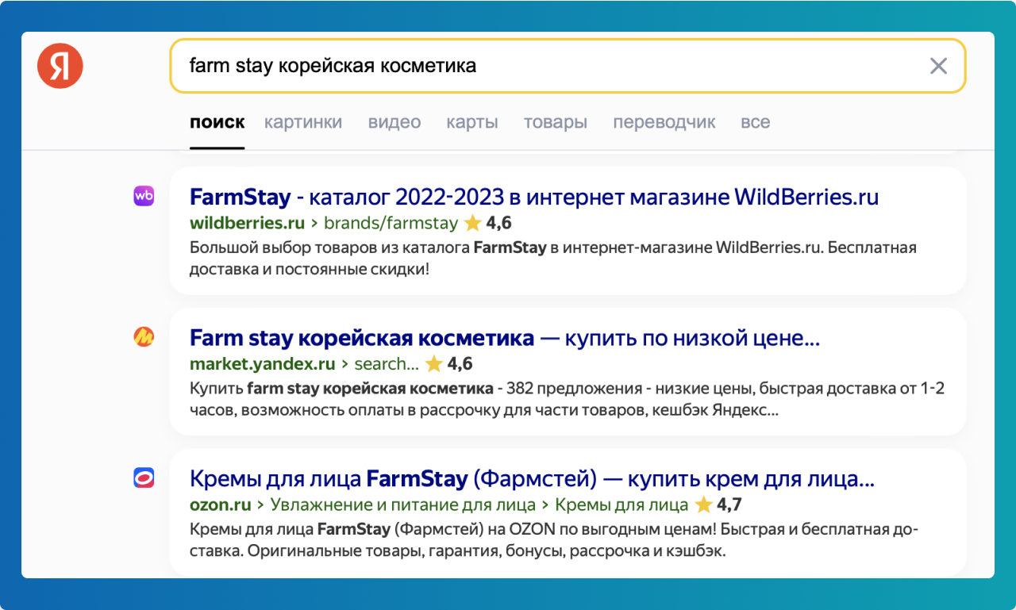Screen dimensions: 1016x610
Task: Click the star icon beside market.yandex.ru rating
Action: (434, 363)
